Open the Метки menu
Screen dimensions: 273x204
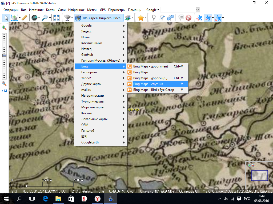click(x=92, y=10)
